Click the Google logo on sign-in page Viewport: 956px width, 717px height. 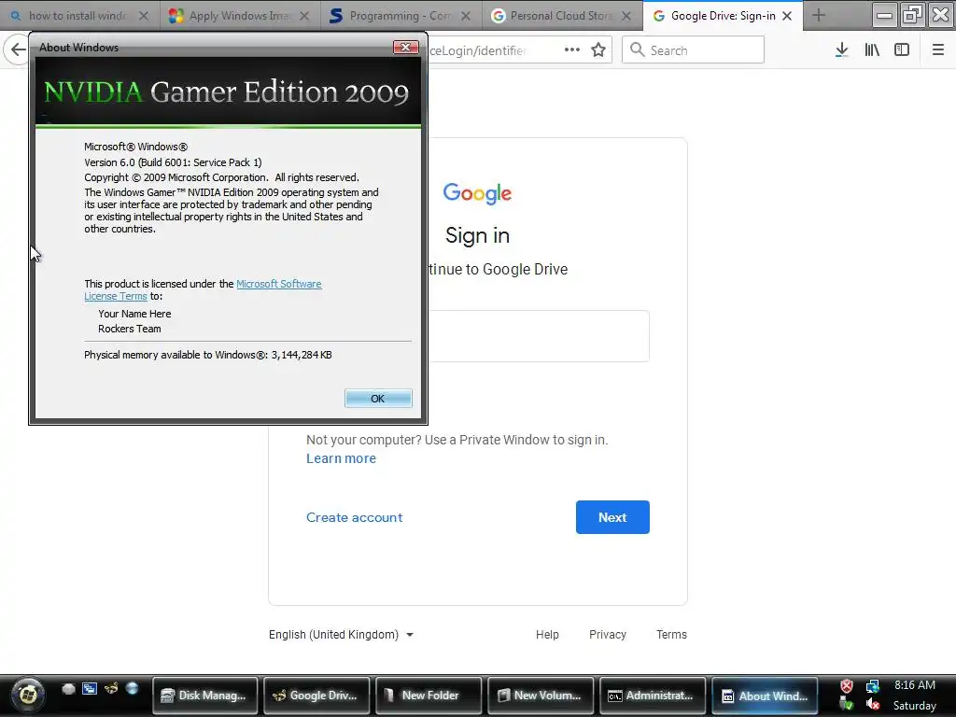coord(477,193)
